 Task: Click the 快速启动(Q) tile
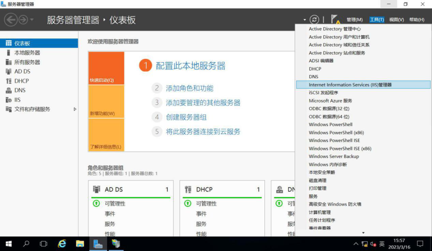click(106, 68)
